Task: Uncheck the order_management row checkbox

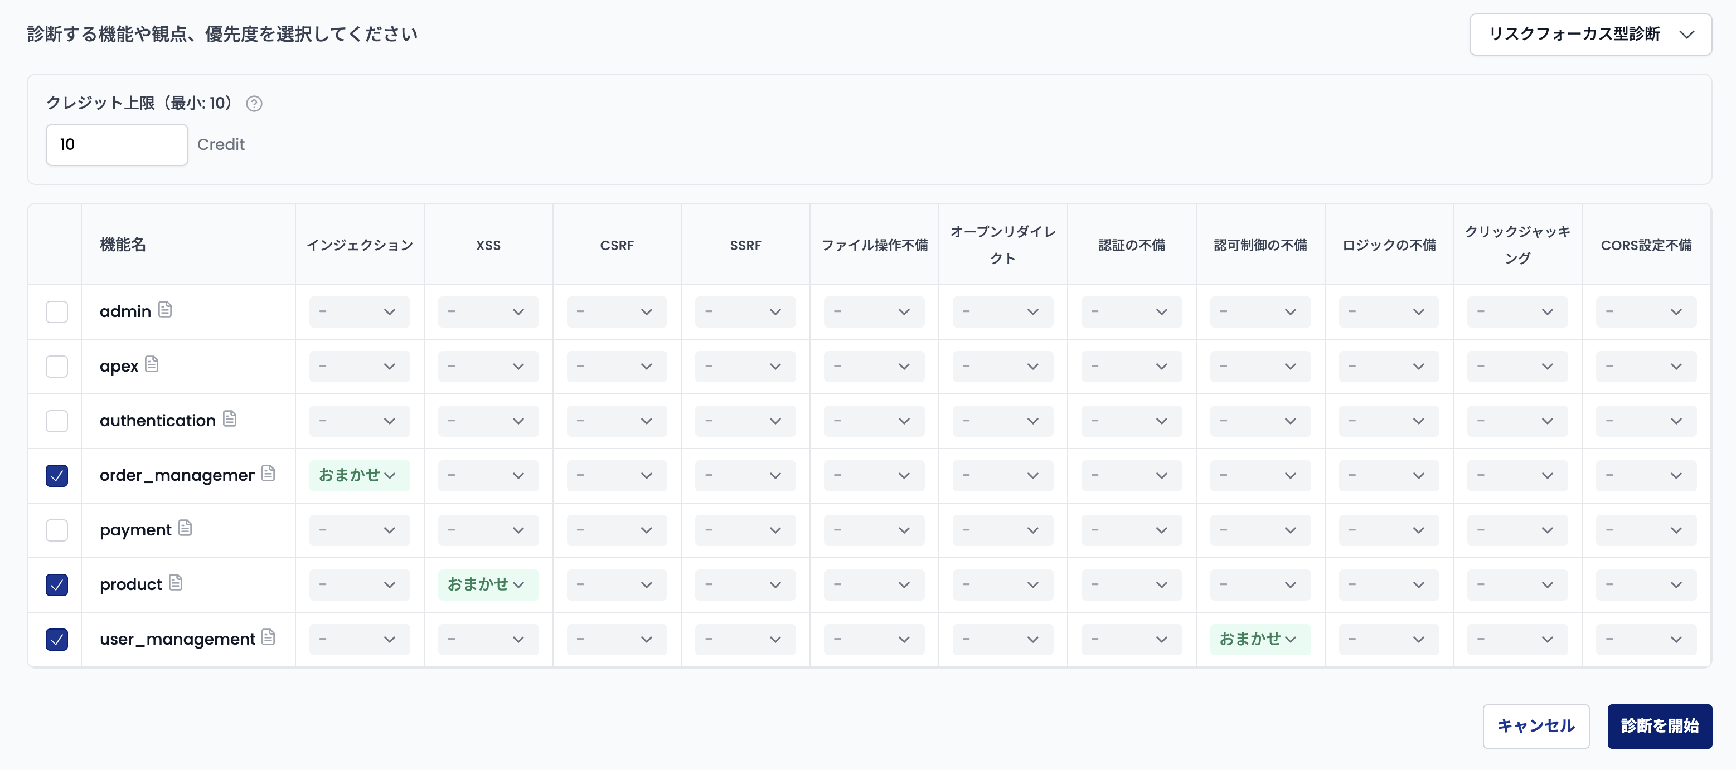Action: 57,476
